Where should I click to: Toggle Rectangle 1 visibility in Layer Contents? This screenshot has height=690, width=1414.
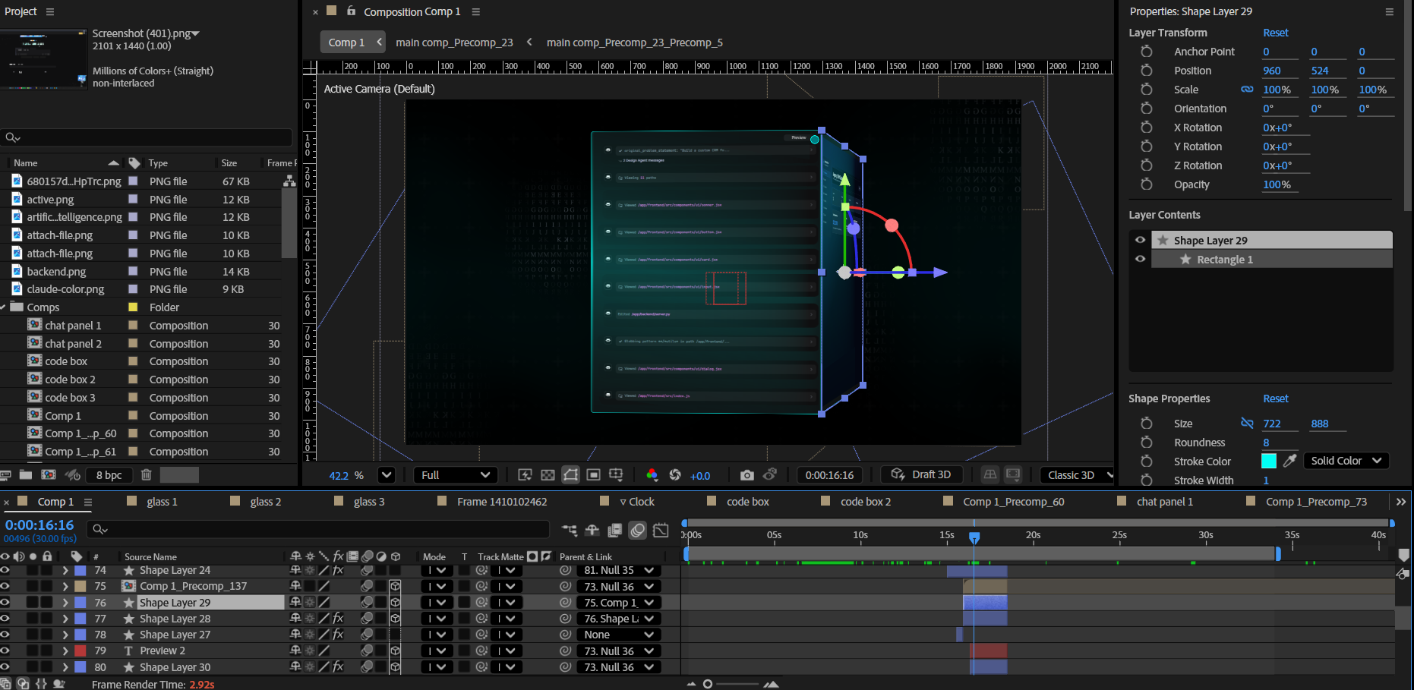click(1140, 259)
